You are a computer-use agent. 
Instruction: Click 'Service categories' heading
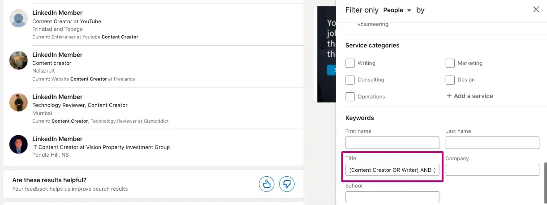coord(372,45)
